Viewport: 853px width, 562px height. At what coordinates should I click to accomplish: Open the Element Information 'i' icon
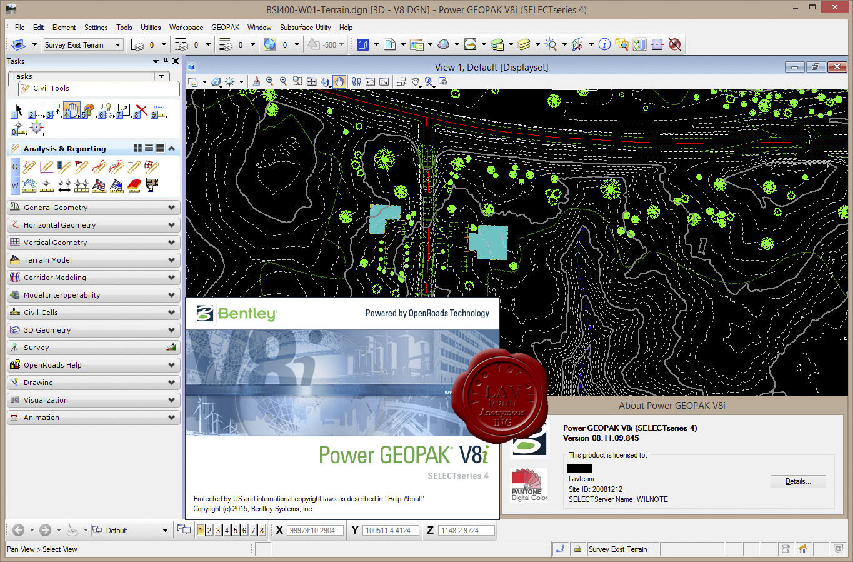tap(604, 44)
